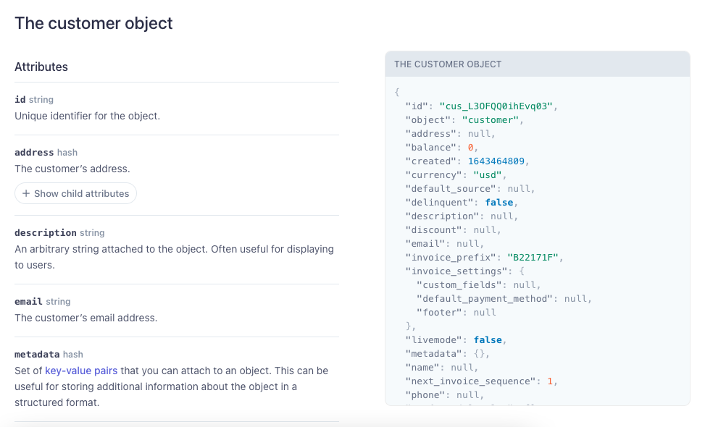Image resolution: width=705 pixels, height=427 pixels.
Task: Click "The customer's address." description text
Action: (72, 169)
